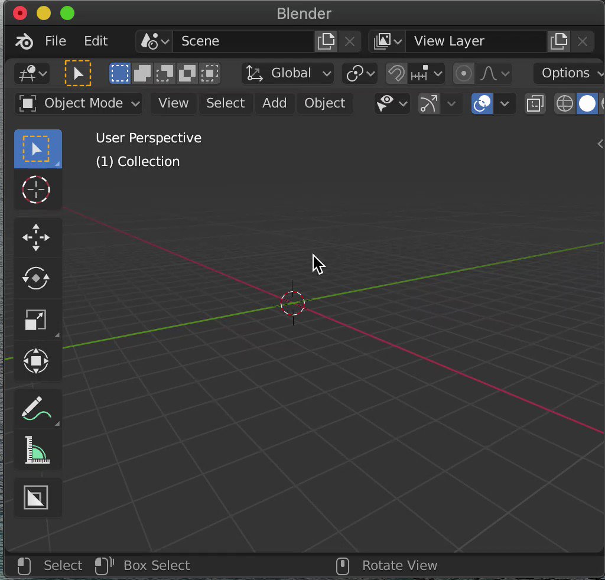Open the Object Mode dropdown
This screenshot has height=580, width=605.
(x=79, y=103)
